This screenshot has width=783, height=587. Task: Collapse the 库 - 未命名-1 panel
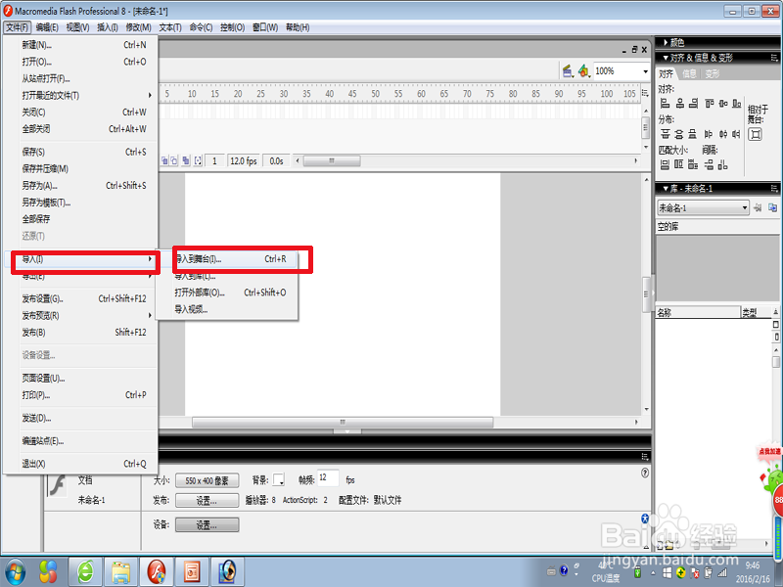pyautogui.click(x=666, y=188)
